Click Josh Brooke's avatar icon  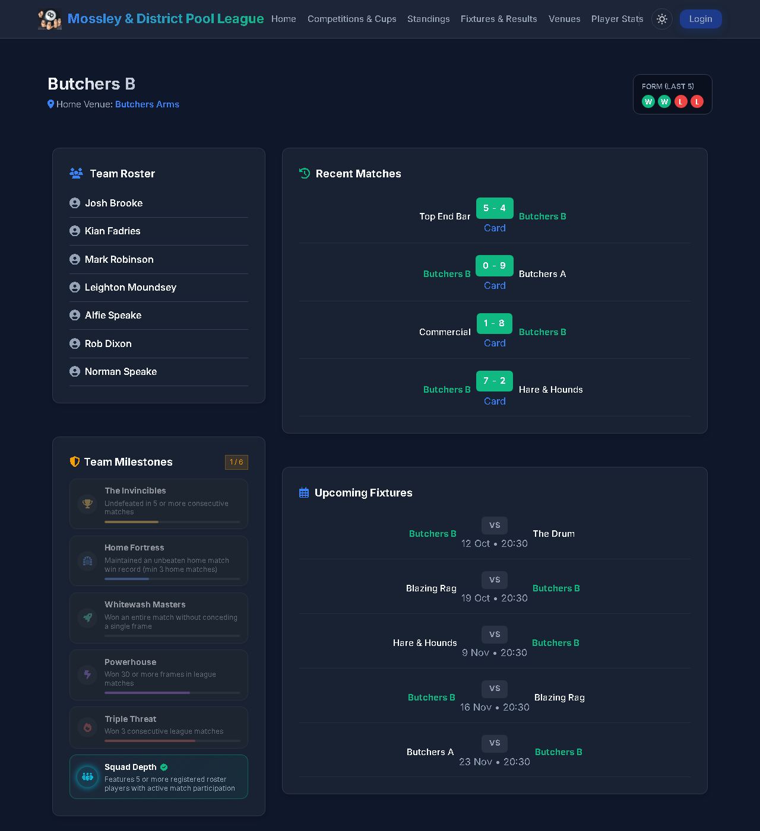[75, 203]
